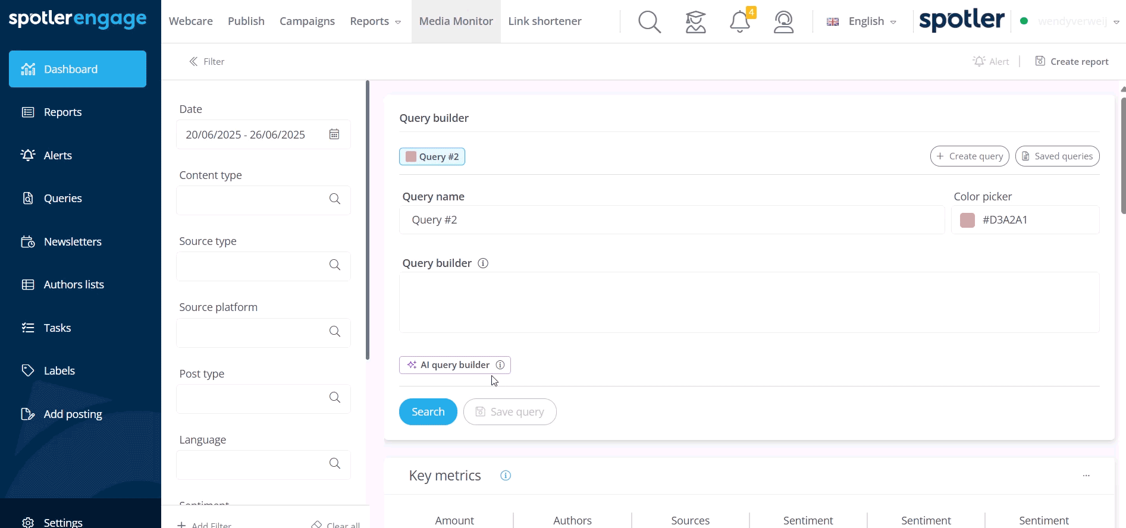
Task: Open the Key metrics three-dots menu
Action: click(1086, 476)
